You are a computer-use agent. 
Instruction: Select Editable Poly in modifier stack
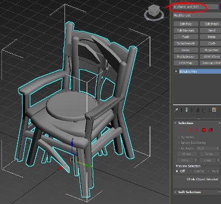(x=200, y=71)
